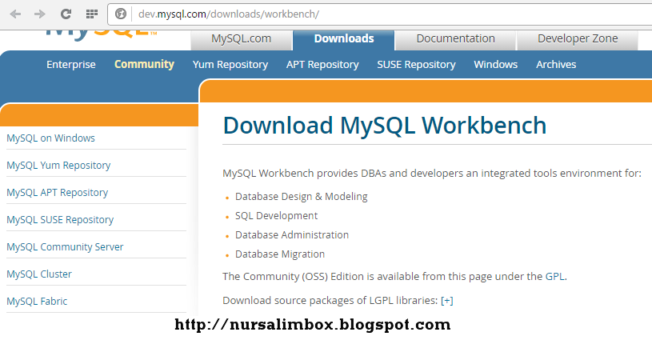Reload the page with refresh icon
The image size is (652, 348).
coord(66,14)
